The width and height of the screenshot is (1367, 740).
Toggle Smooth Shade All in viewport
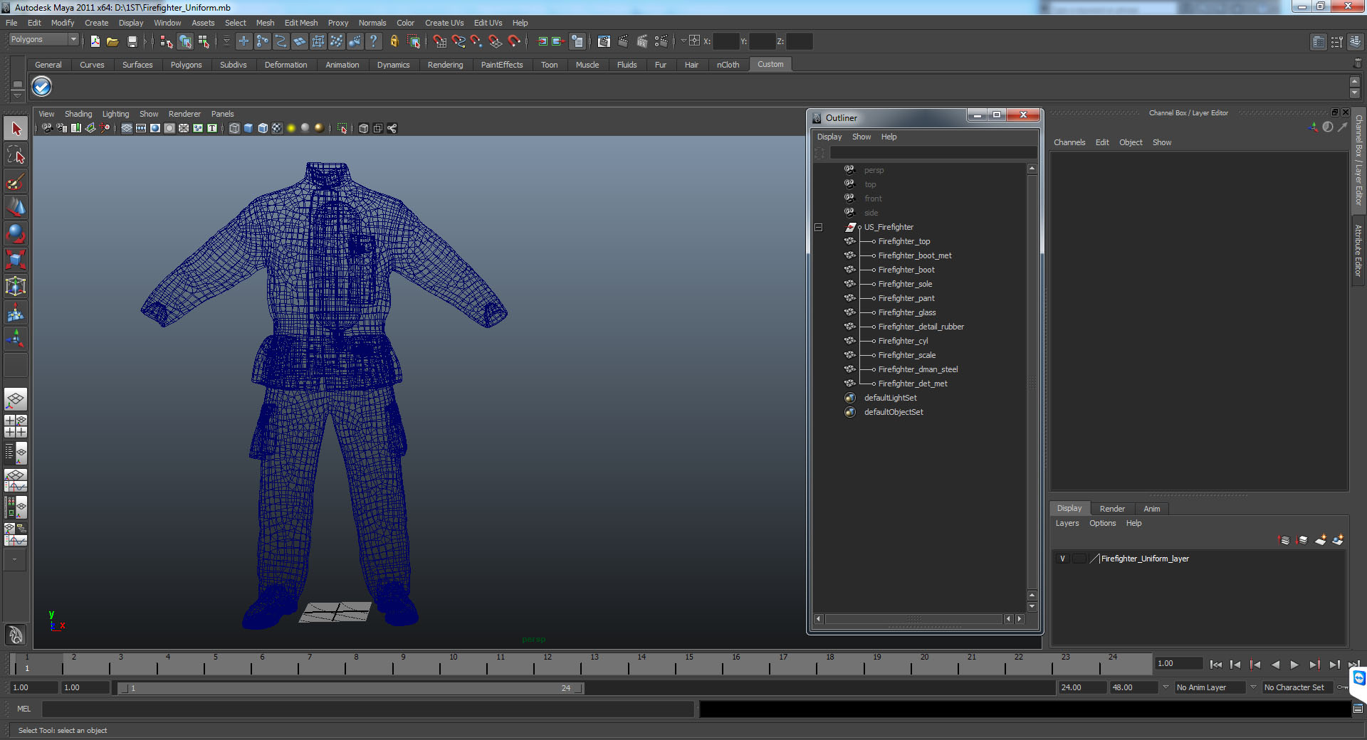pos(248,128)
